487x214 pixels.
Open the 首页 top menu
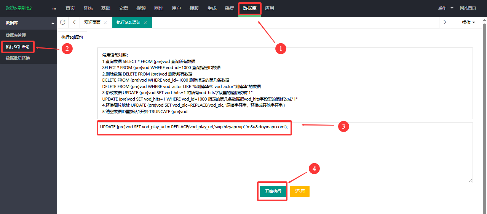click(70, 8)
